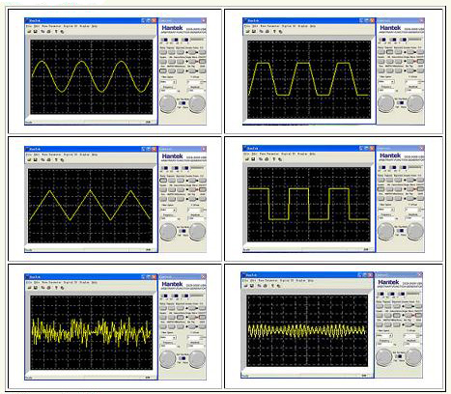
Task: Toggle the third top switch in the sine wave panel
Action: (185, 40)
